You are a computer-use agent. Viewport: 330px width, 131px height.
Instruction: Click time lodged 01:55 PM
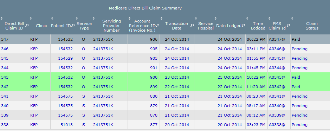256,58
